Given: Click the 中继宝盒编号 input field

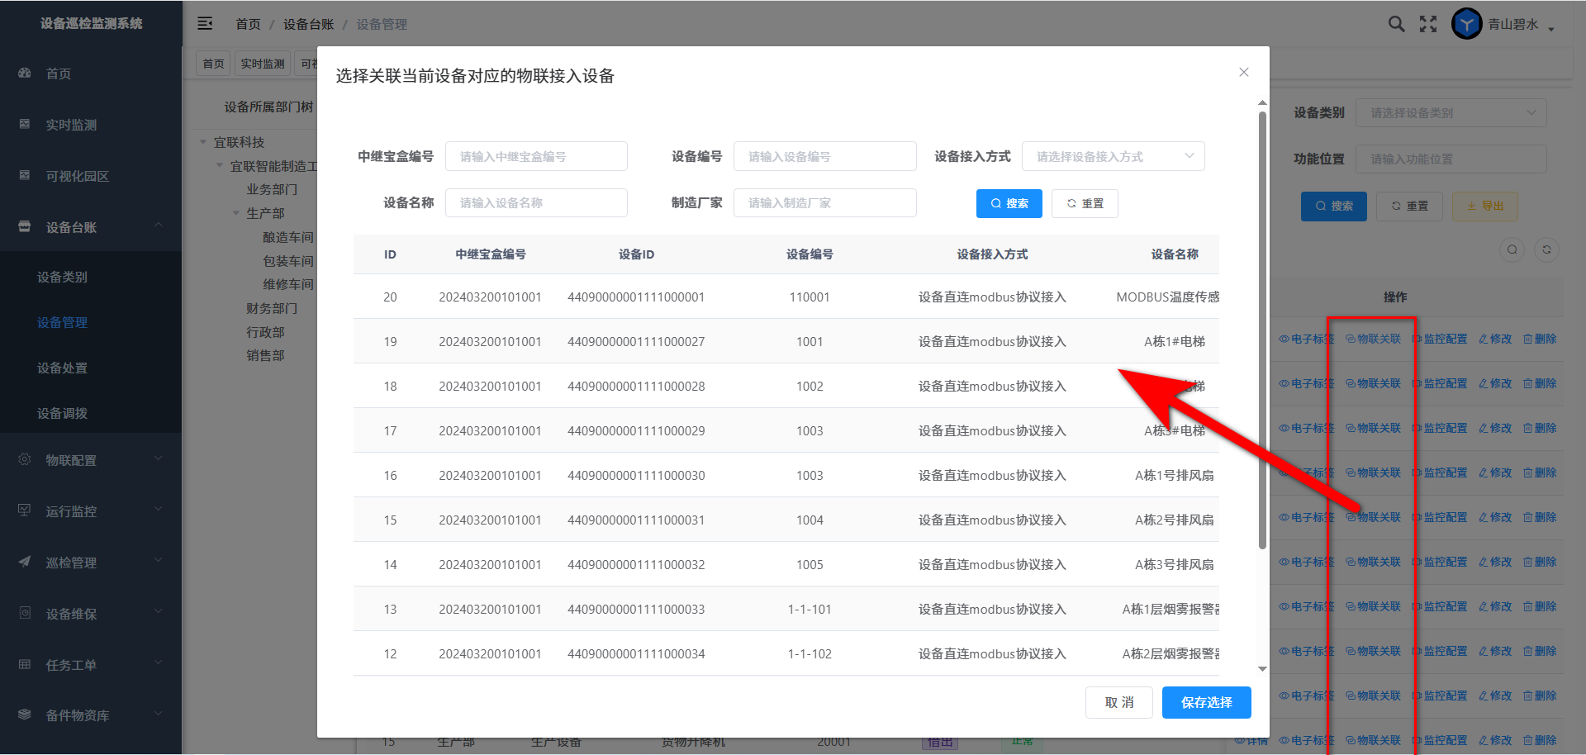Looking at the screenshot, I should pos(536,156).
